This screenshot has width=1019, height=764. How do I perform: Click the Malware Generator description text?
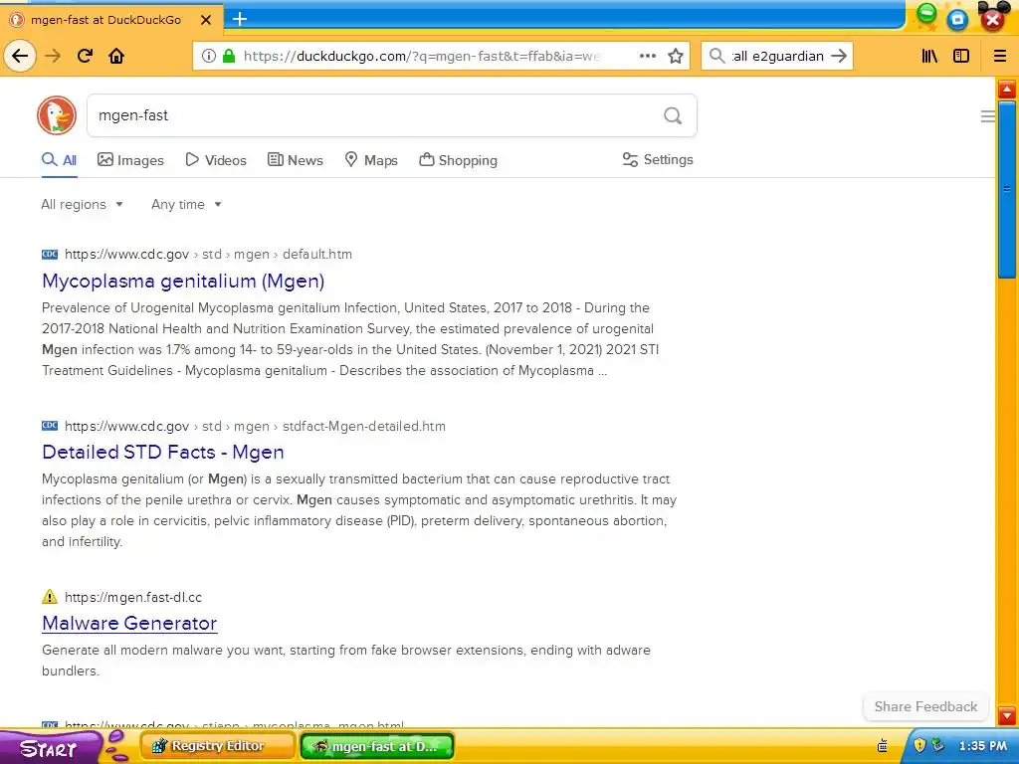coord(345,661)
